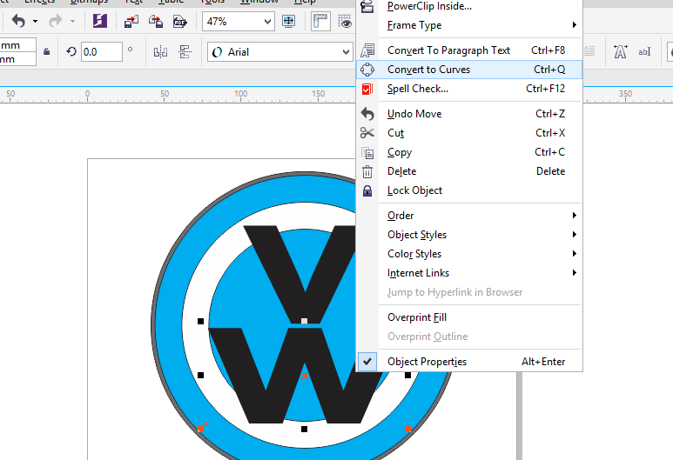Screen dimensions: 673x460
Task: Click mirror vertically icon
Action: (x=185, y=52)
